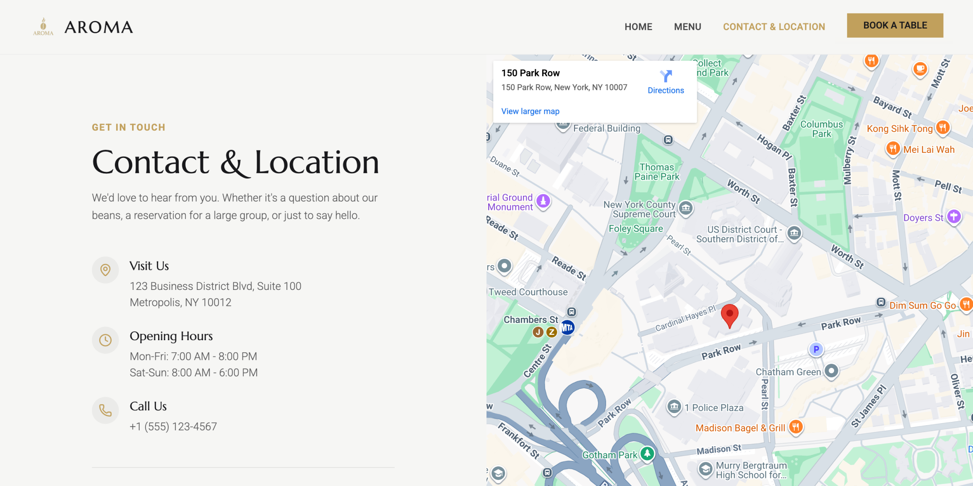Click the Mei Lai Wah dining icon
The width and height of the screenshot is (973, 486).
pos(892,149)
